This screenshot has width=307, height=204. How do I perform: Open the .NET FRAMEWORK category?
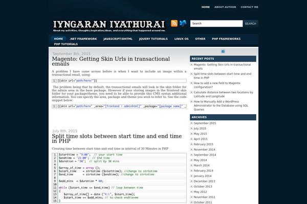[83, 39]
